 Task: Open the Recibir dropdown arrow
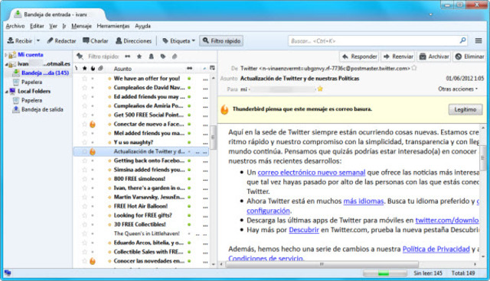38,40
